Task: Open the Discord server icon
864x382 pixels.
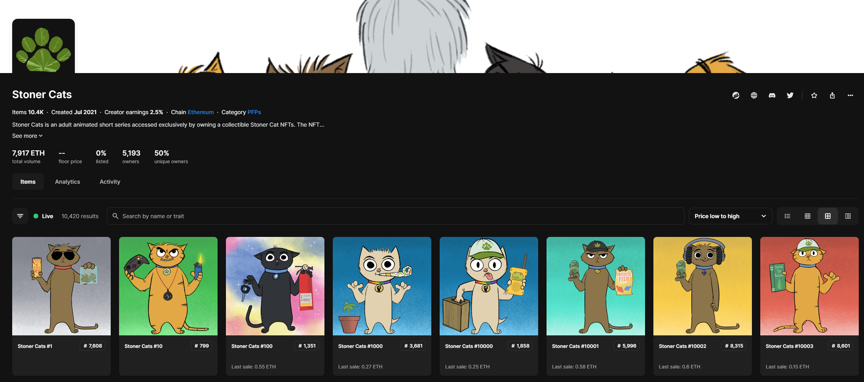Action: (x=772, y=95)
